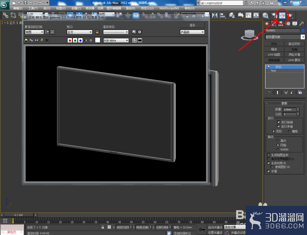Viewport: 307px width, 235px height.
Task: Open the 选定对象 key filter dropdown
Action: [x=235, y=227]
